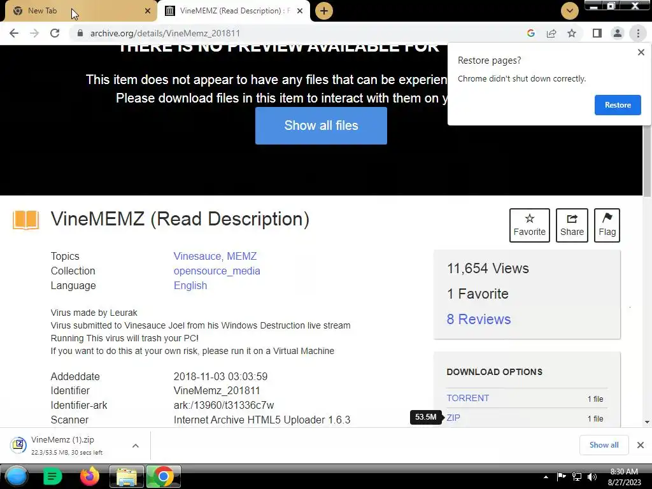The image size is (652, 489).
Task: Click the Show all files button
Action: [321, 125]
